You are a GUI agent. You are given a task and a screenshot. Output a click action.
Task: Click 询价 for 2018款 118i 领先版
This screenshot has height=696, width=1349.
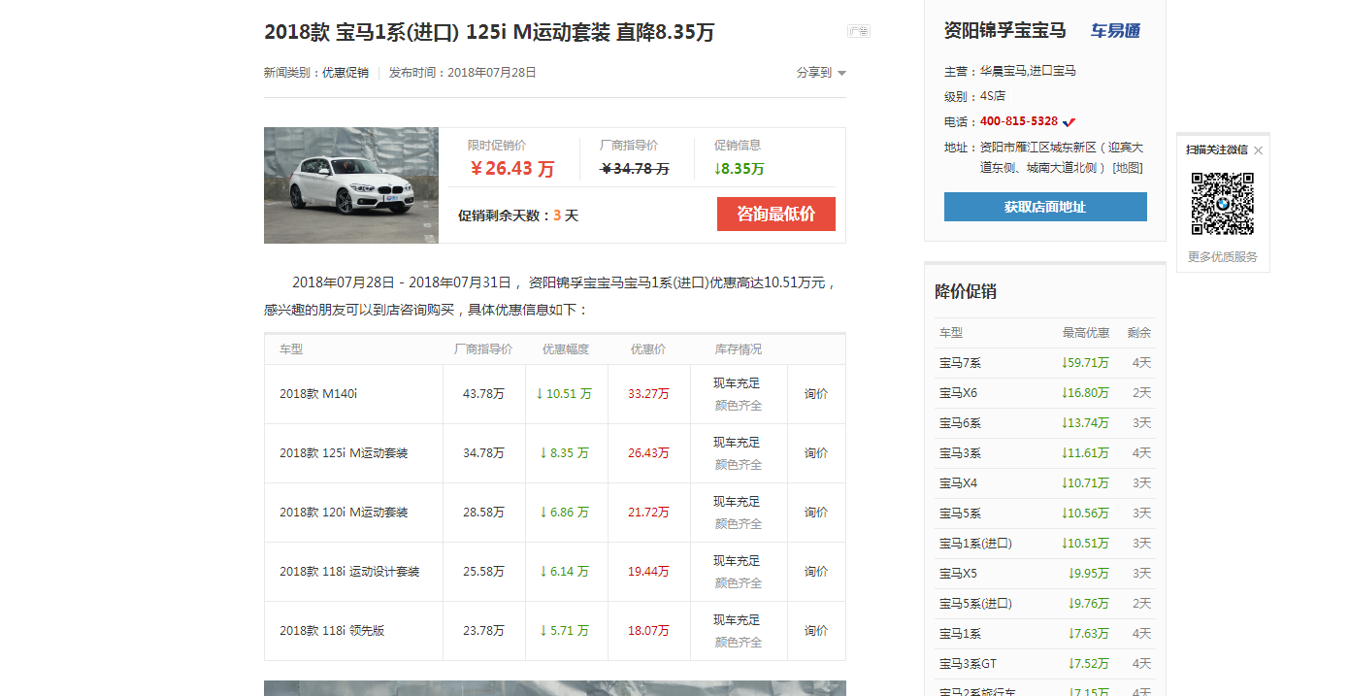coord(816,631)
